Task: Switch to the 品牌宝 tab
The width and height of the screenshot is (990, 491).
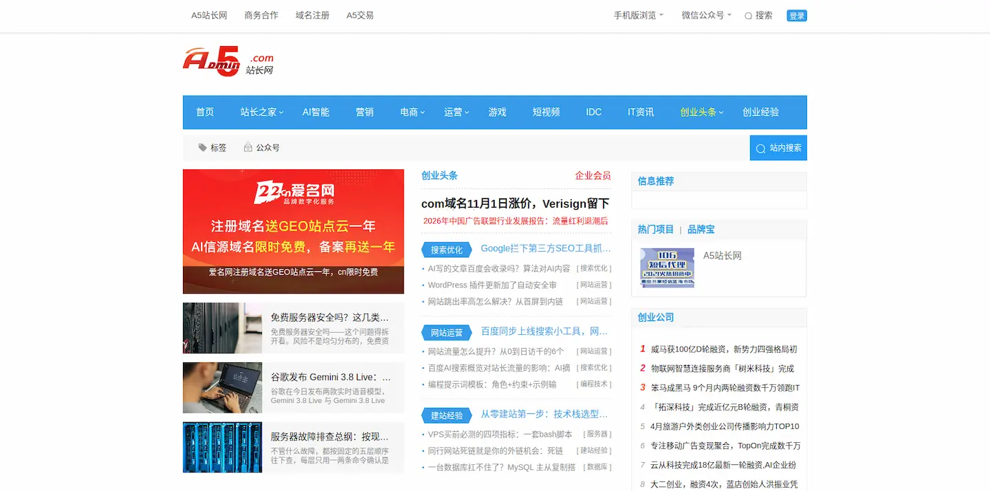Action: point(701,229)
